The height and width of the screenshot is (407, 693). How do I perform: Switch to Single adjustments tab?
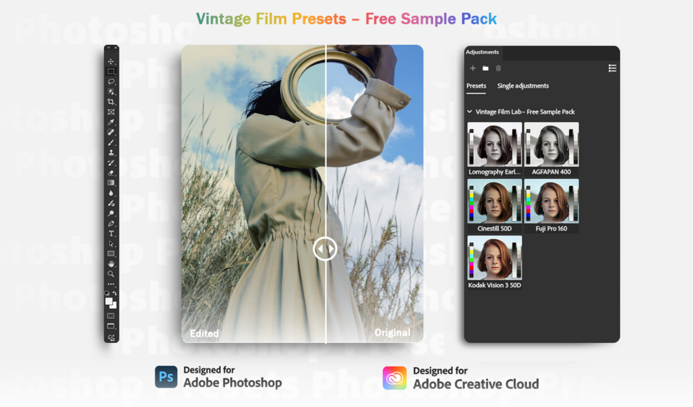(523, 86)
